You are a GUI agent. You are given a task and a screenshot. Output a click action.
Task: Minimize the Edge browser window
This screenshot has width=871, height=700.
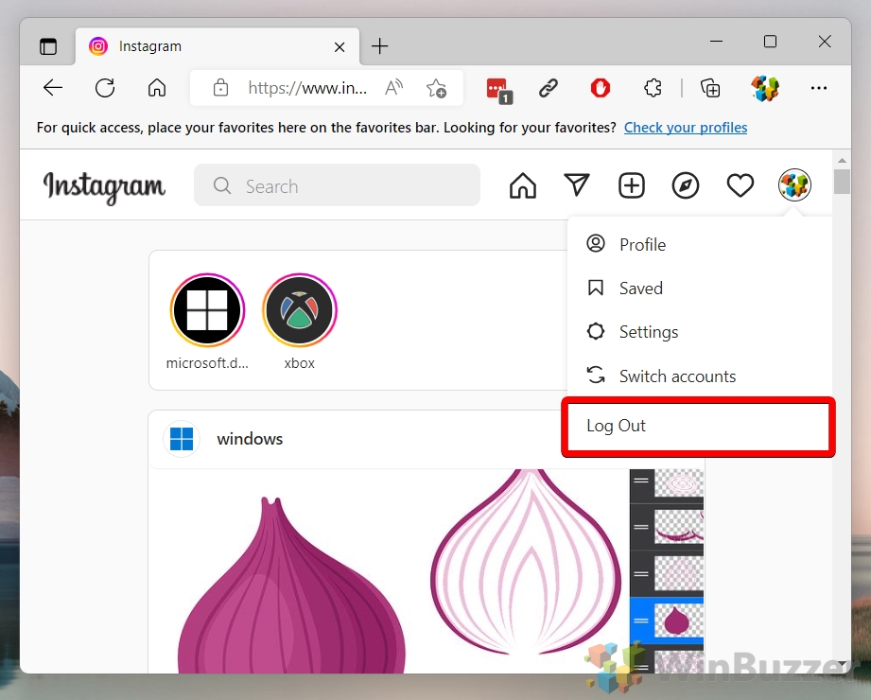tap(717, 42)
